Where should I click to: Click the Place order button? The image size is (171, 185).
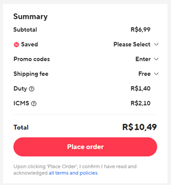click(85, 147)
